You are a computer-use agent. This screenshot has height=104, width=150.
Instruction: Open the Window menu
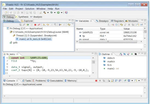pyautogui.click(x=41, y=9)
